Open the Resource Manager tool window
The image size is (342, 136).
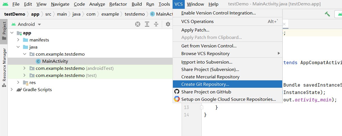pyautogui.click(x=4, y=68)
